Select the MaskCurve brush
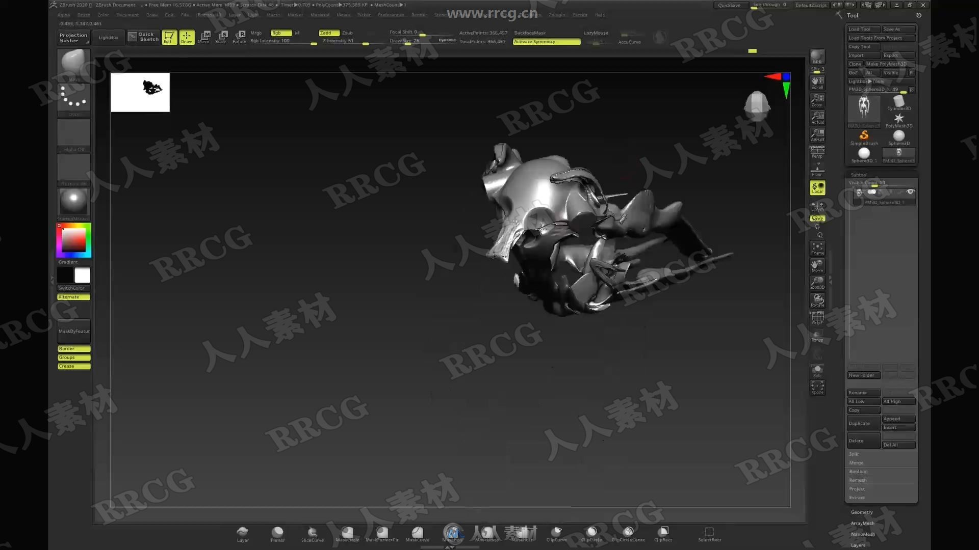This screenshot has height=550, width=979. pyautogui.click(x=417, y=534)
